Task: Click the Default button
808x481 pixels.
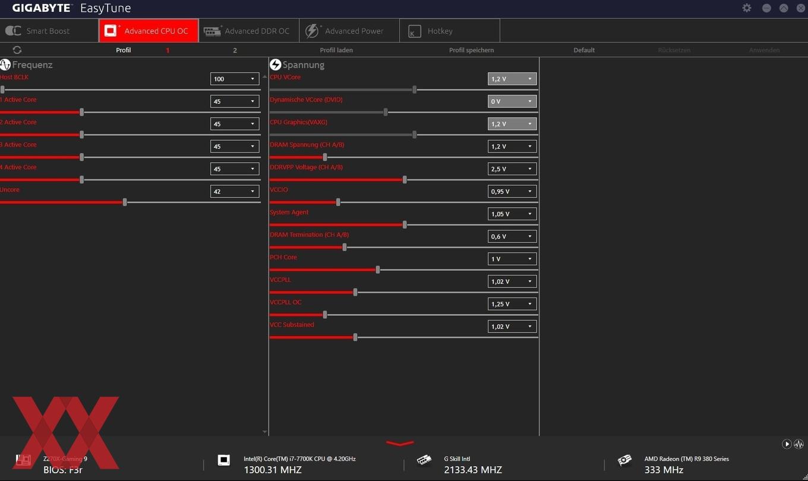Action: coord(584,50)
